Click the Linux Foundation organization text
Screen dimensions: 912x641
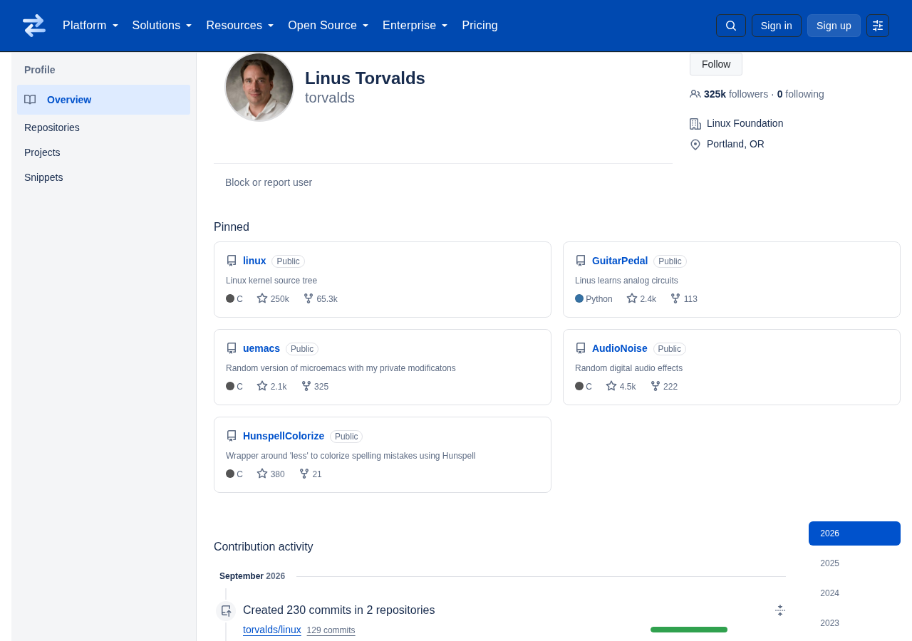(745, 123)
